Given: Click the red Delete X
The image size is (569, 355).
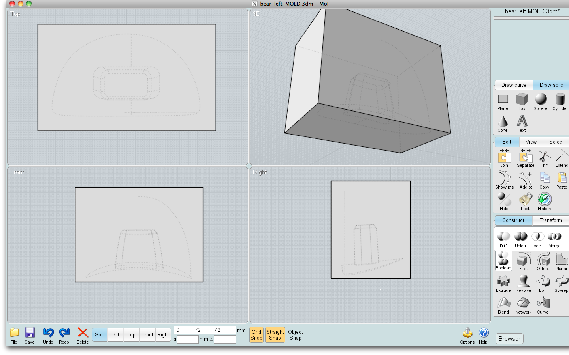Looking at the screenshot, I should [83, 336].
